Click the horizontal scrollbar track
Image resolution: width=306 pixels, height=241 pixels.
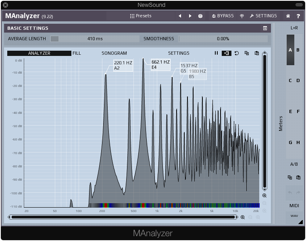click(123, 217)
